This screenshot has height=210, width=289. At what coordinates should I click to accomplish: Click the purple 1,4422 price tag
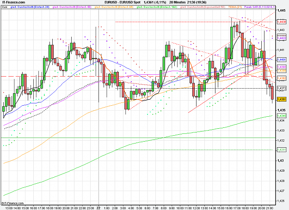pyautogui.click(x=282, y=38)
